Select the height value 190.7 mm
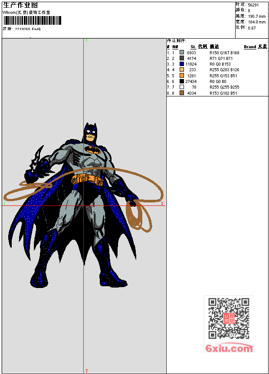Image resolution: width=269 pixels, height=374 pixels. tap(257, 17)
